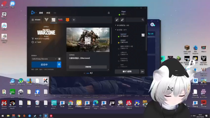Open Chrome from the taskbar

tap(19, 116)
